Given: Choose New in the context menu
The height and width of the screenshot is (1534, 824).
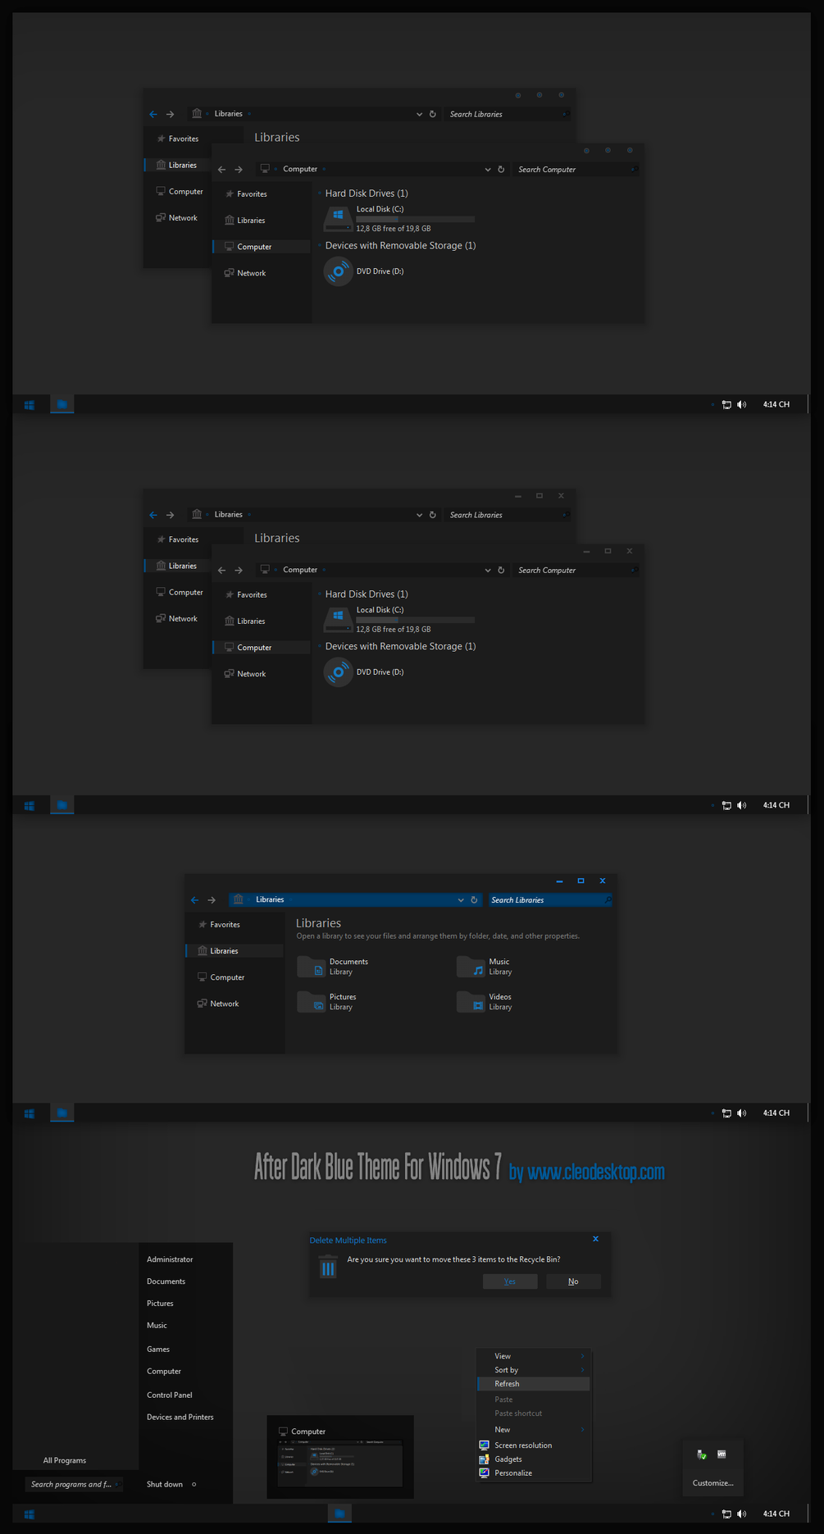Looking at the screenshot, I should (x=534, y=1430).
